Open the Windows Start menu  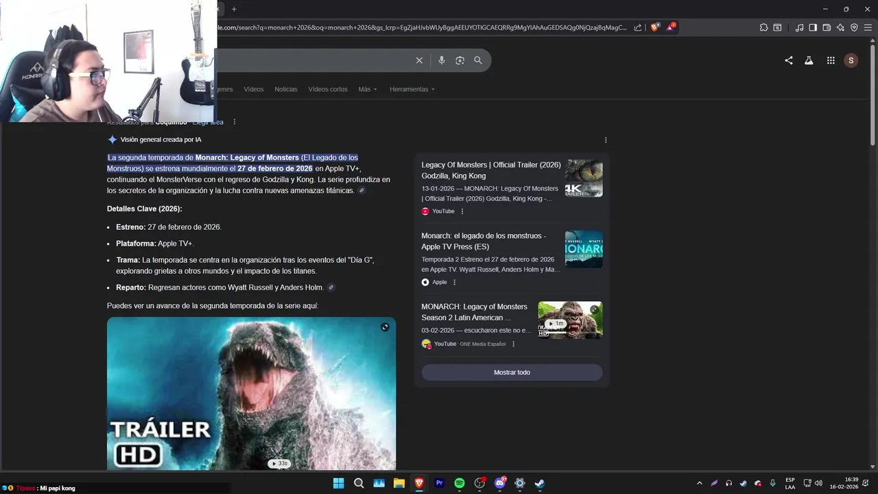point(338,483)
